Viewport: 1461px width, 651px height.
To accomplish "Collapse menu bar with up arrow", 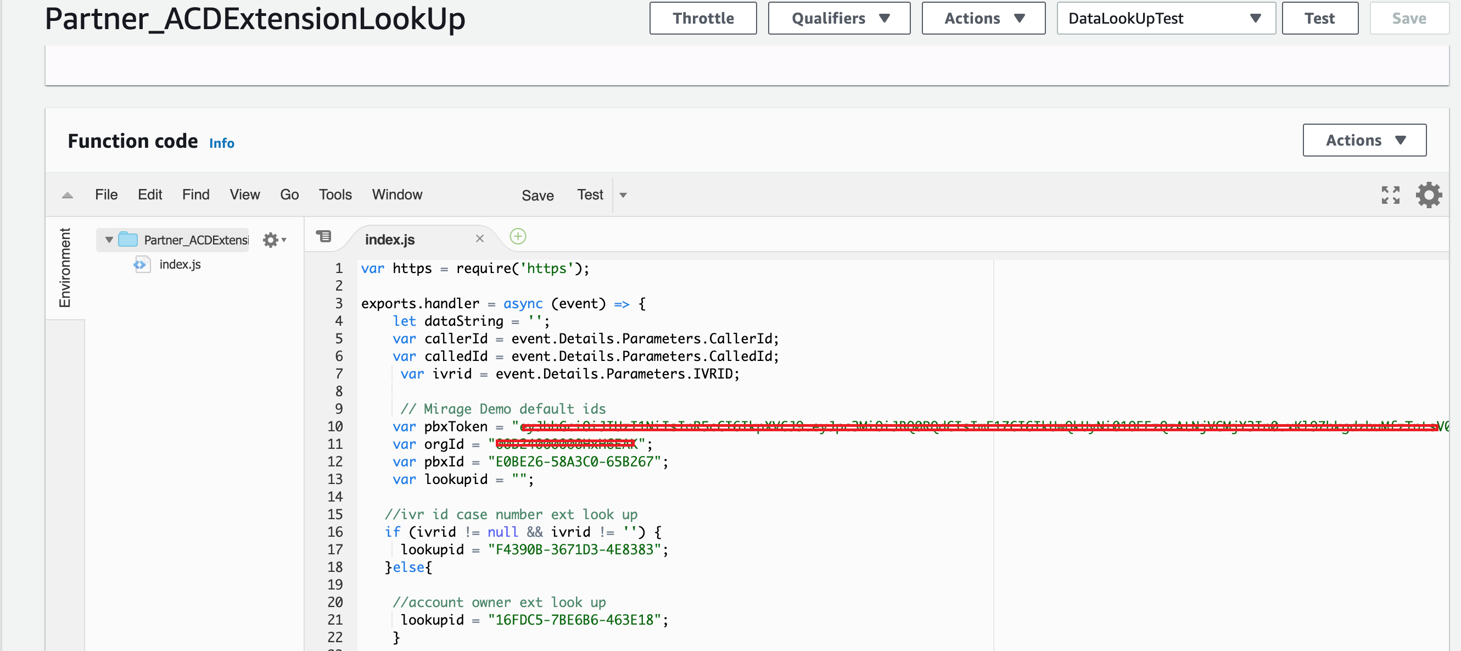I will pyautogui.click(x=67, y=195).
